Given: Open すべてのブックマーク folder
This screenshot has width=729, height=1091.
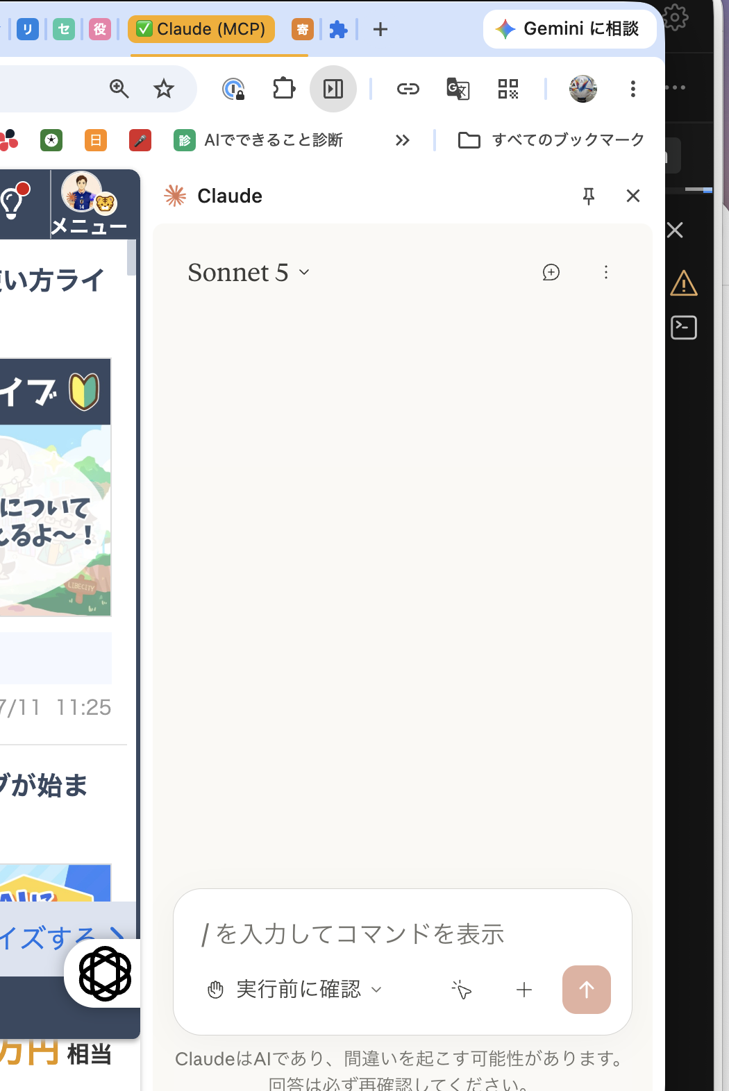Looking at the screenshot, I should [x=551, y=140].
